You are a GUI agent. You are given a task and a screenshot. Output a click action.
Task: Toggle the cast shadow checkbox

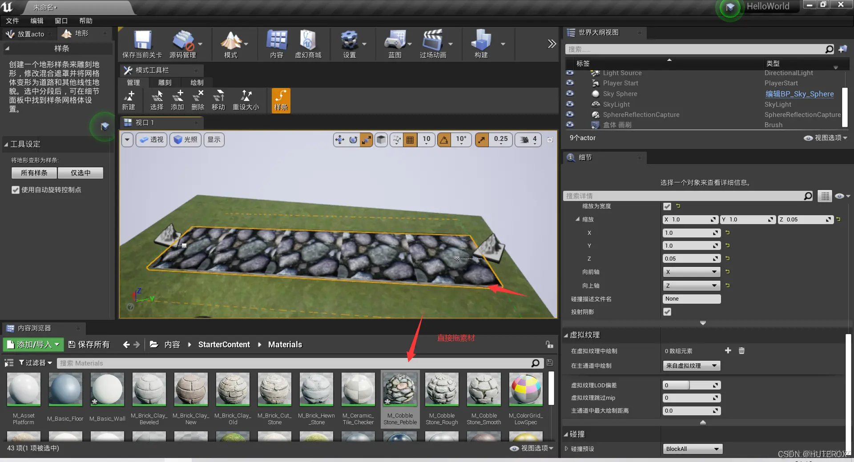(667, 312)
